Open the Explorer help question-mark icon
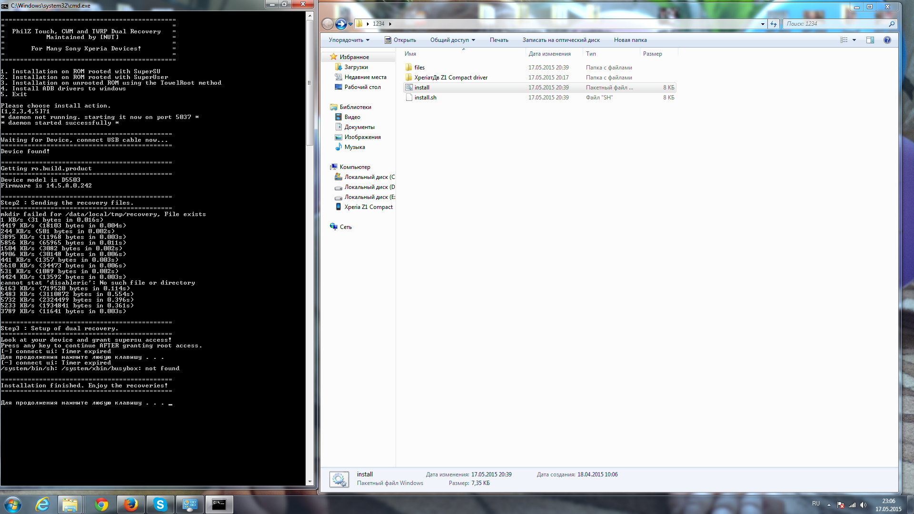Screen dimensions: 914x514 pos(887,40)
